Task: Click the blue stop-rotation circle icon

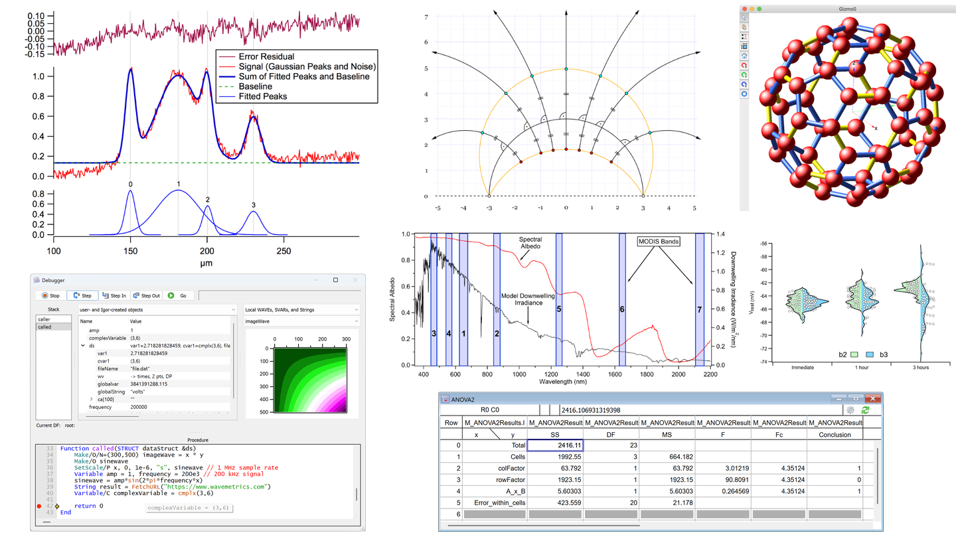Action: (744, 94)
